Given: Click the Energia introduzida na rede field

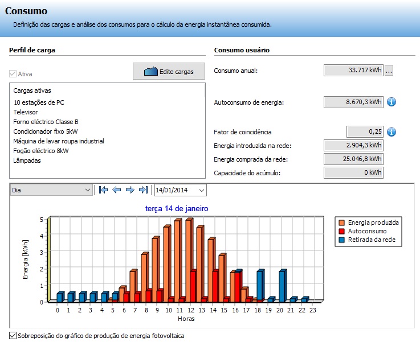Looking at the screenshot, I should (x=353, y=145).
